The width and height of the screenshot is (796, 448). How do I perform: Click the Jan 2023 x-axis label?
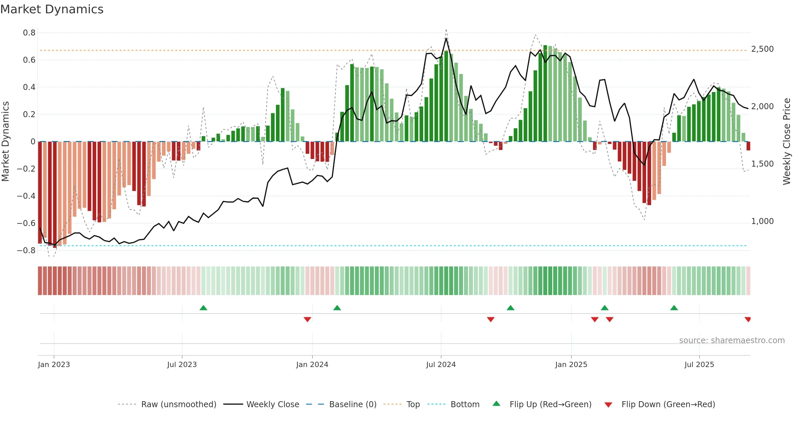pos(54,364)
